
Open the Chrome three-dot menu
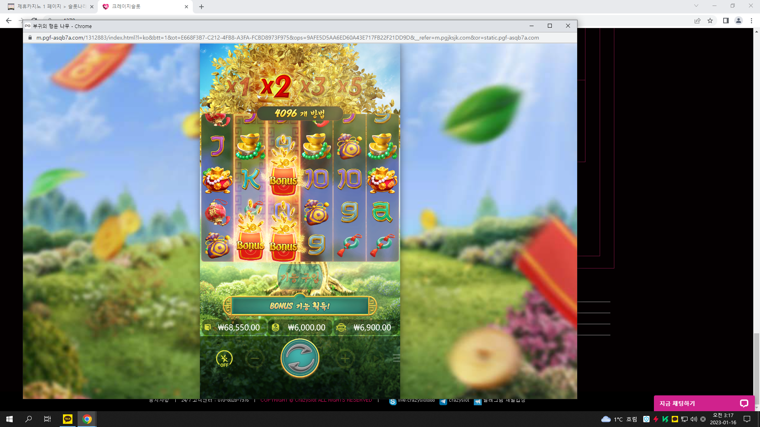tap(751, 21)
